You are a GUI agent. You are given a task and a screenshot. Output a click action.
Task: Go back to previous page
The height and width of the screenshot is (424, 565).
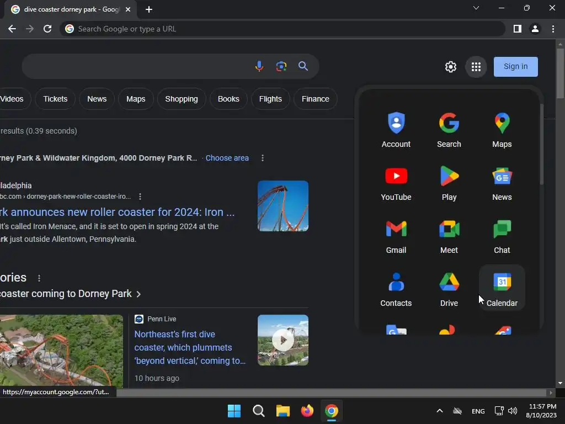coord(12,29)
